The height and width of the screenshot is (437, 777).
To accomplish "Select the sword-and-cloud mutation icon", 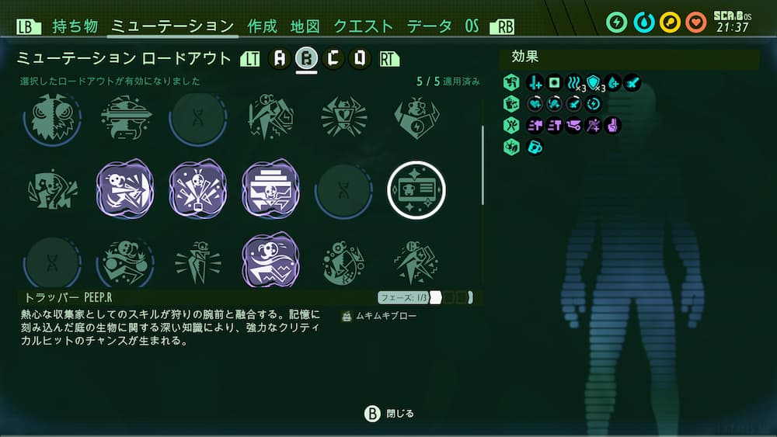I will tap(126, 118).
